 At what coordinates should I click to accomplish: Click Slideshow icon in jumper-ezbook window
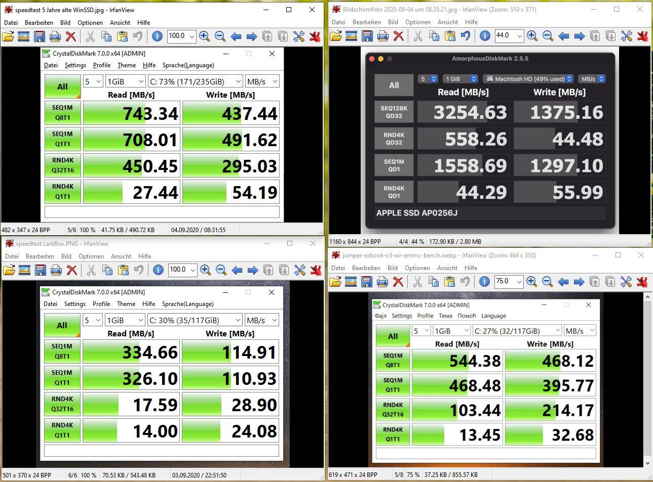pos(351,282)
